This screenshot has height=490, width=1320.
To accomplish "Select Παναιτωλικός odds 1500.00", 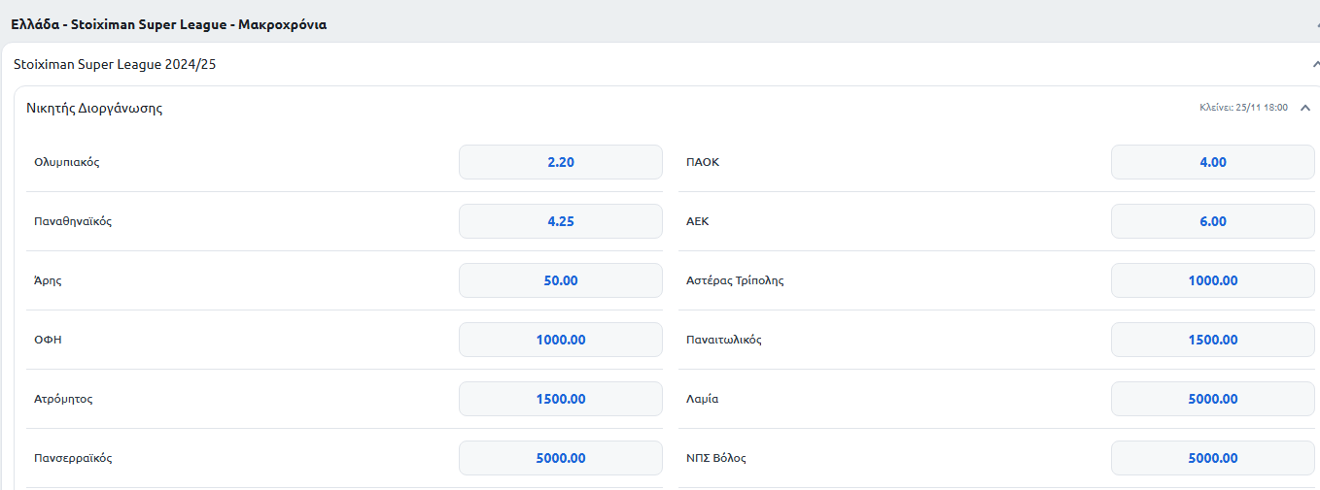I will tap(1213, 340).
